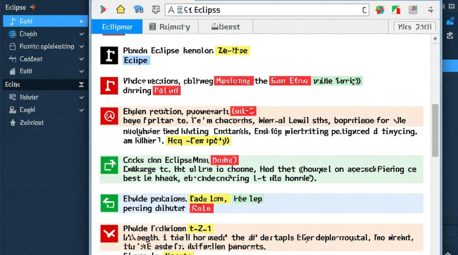Viewport: 458px width, 255px height.
Task: Expand the chevron on the Ciophh row
Action: 81,34
